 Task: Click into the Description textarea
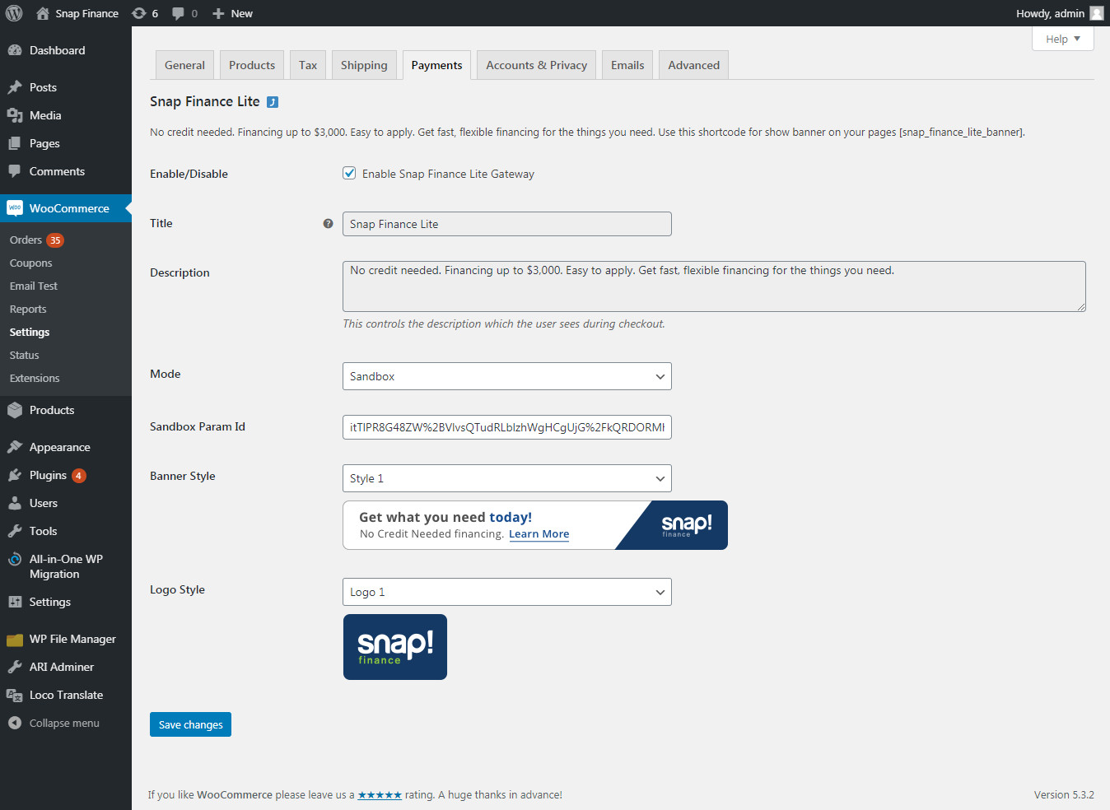pos(714,286)
